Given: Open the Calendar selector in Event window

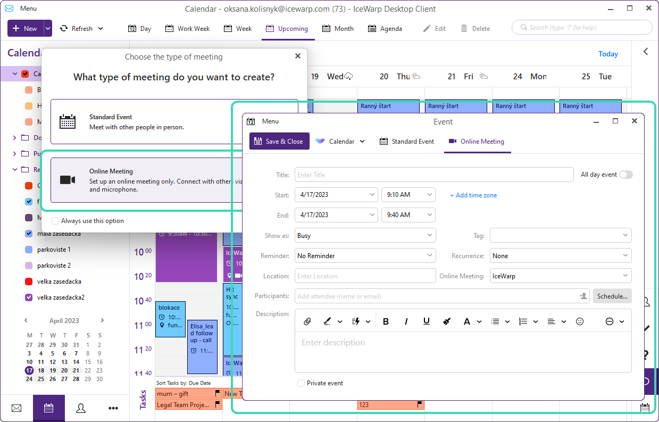Looking at the screenshot, I should coord(340,142).
